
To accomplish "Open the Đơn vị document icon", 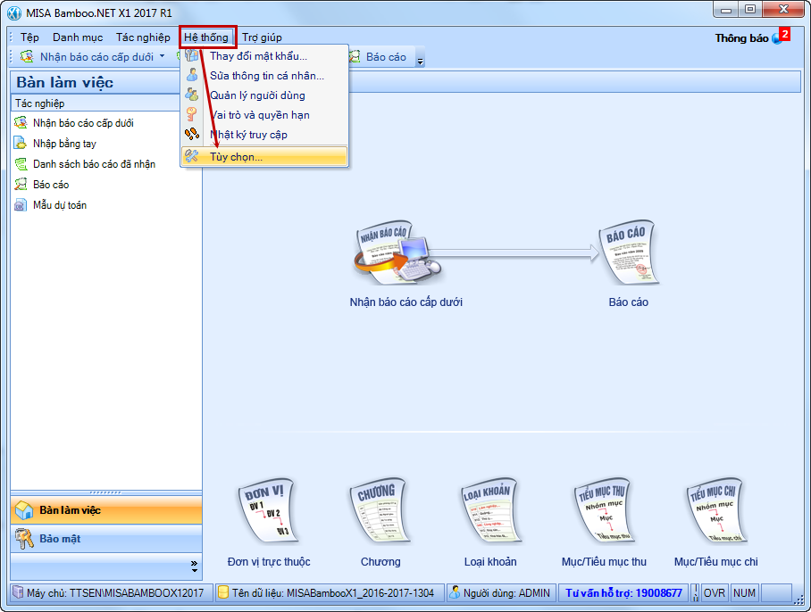I will [x=269, y=511].
